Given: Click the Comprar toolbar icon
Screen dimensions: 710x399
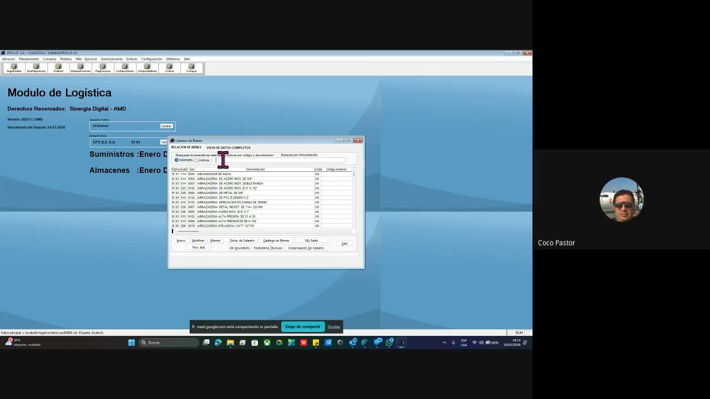Looking at the screenshot, I should (x=191, y=68).
